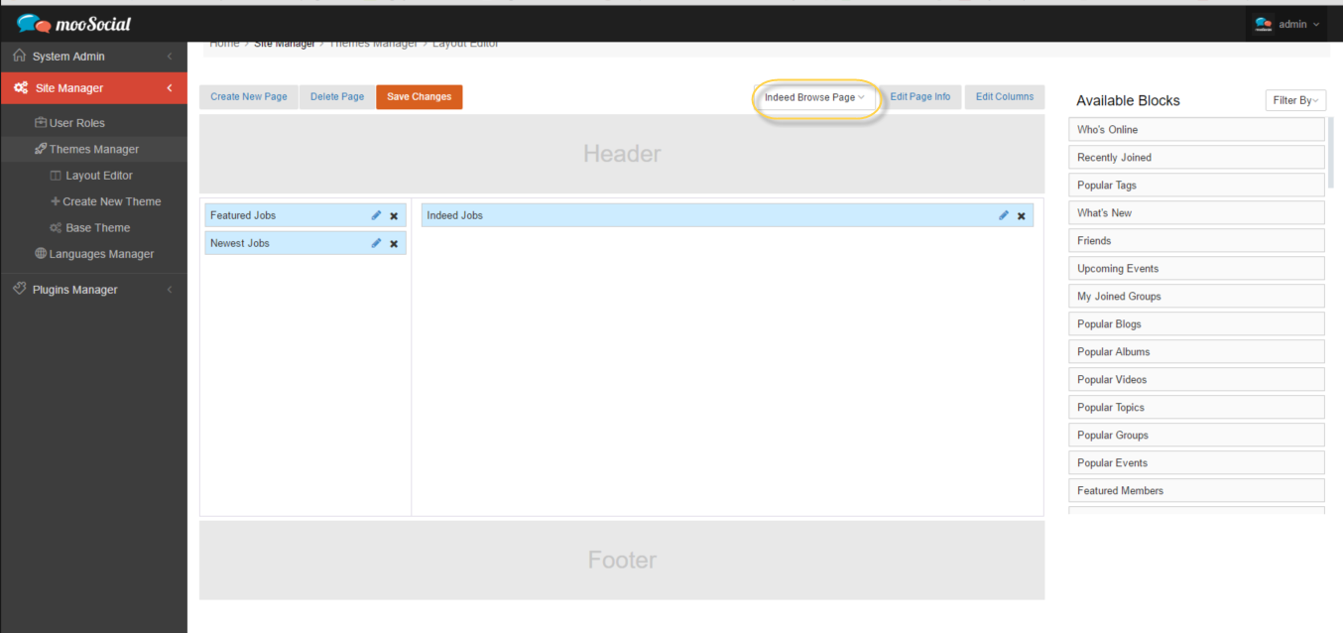
Task: Click Create New Page button
Action: tap(249, 97)
